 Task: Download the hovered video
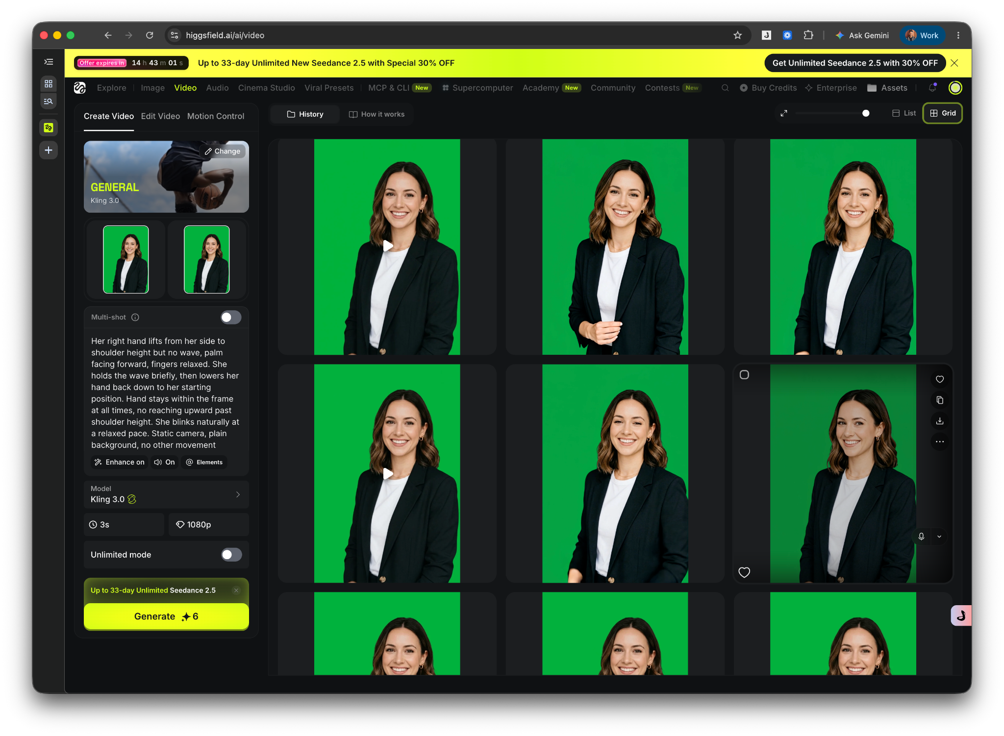pos(940,421)
